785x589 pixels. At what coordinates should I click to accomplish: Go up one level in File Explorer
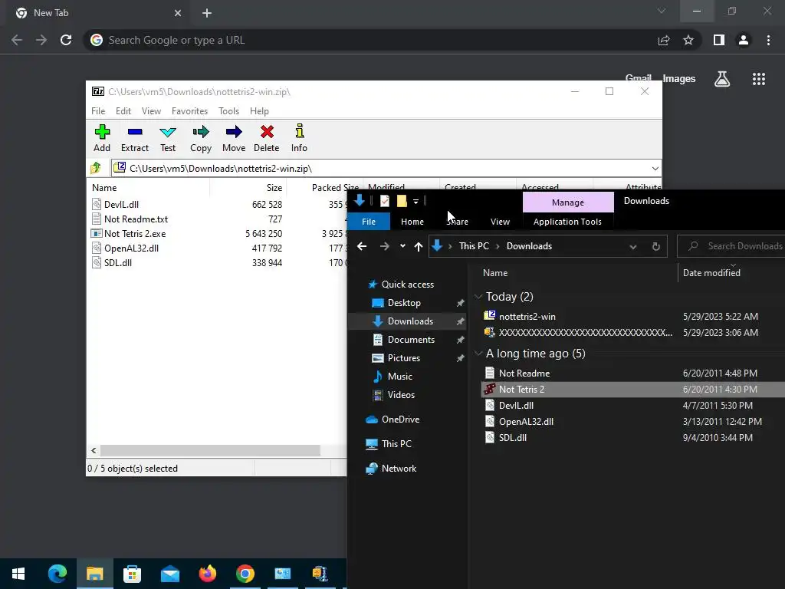418,246
